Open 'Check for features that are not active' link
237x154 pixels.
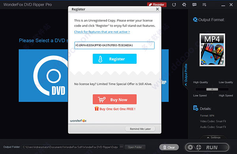[102, 32]
